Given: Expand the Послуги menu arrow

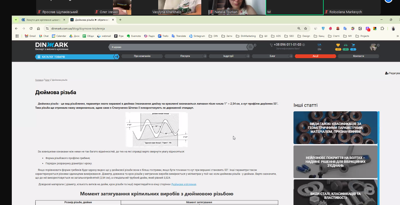Looking at the screenshot, I should pos(205,56).
